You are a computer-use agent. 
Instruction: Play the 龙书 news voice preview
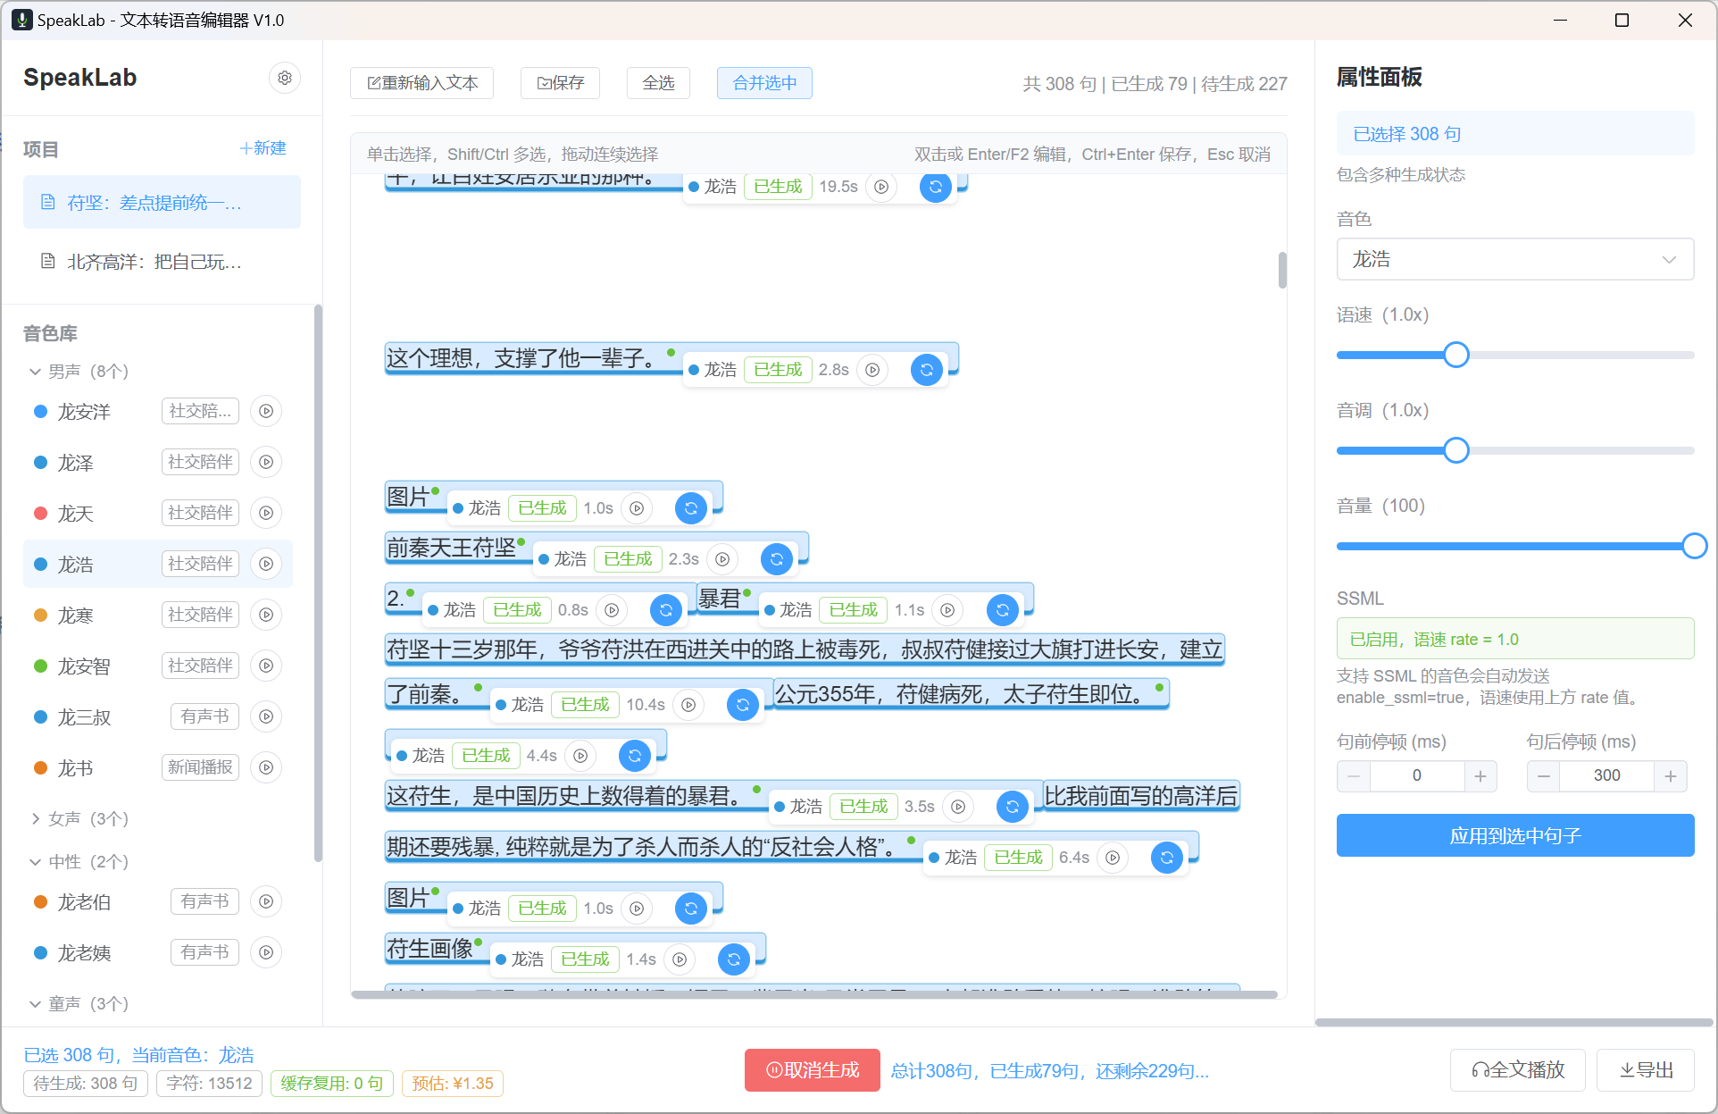tap(266, 767)
